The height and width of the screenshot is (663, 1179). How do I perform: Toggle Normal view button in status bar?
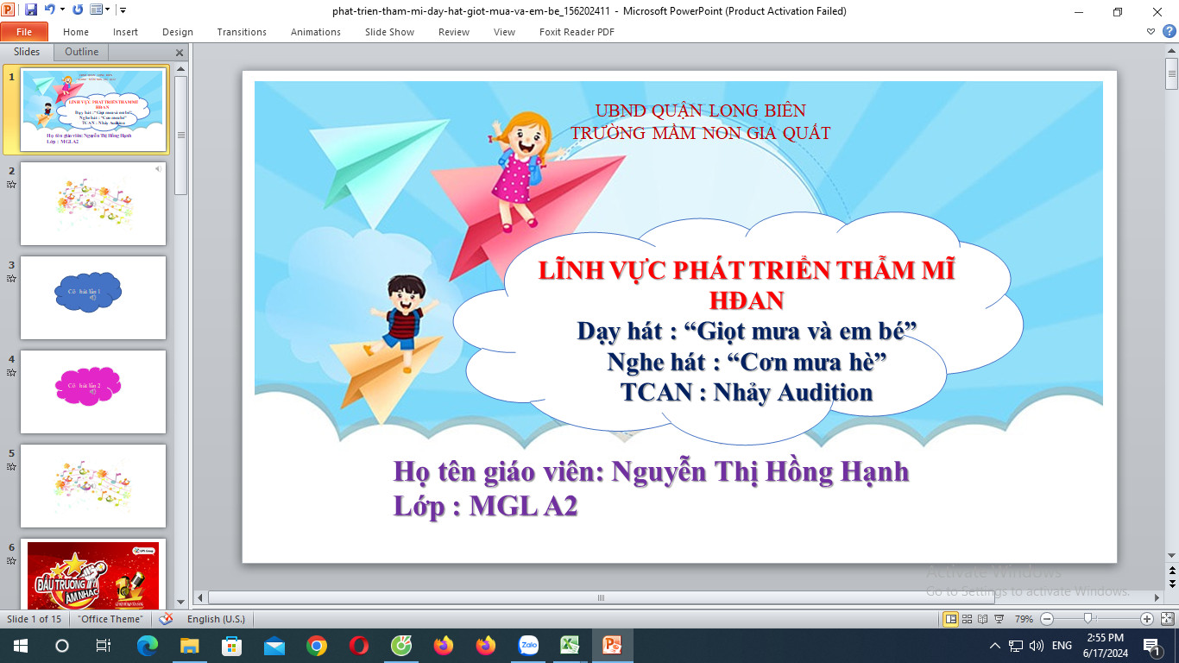951,619
